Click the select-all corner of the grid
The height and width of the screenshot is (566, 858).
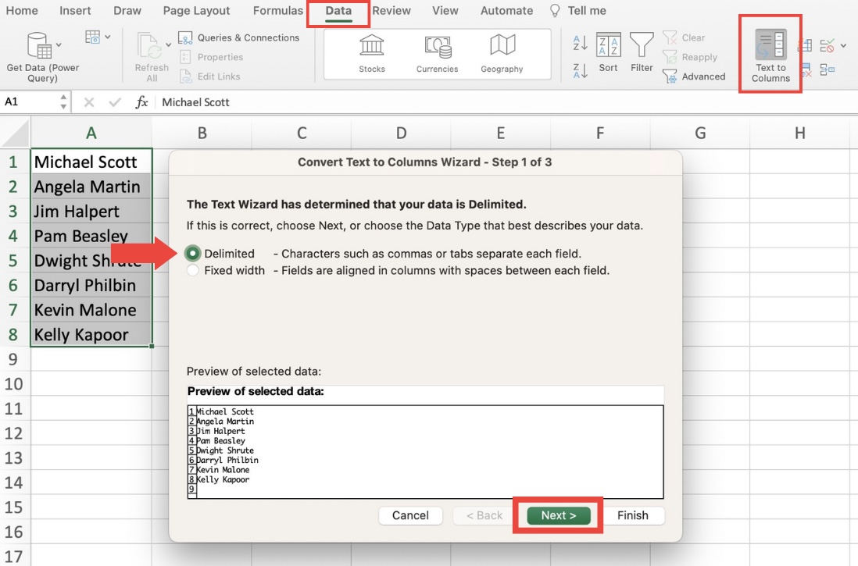point(16,133)
